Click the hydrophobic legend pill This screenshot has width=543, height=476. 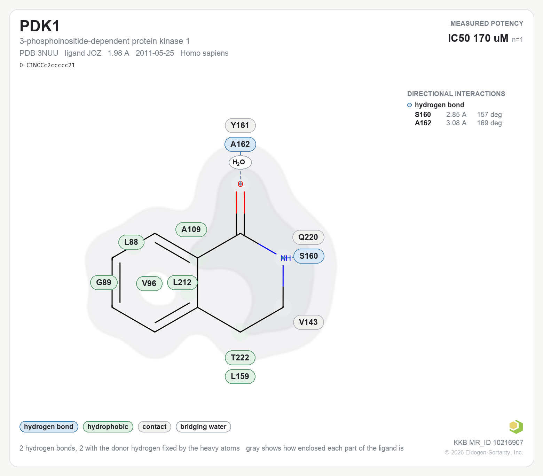[x=108, y=427]
